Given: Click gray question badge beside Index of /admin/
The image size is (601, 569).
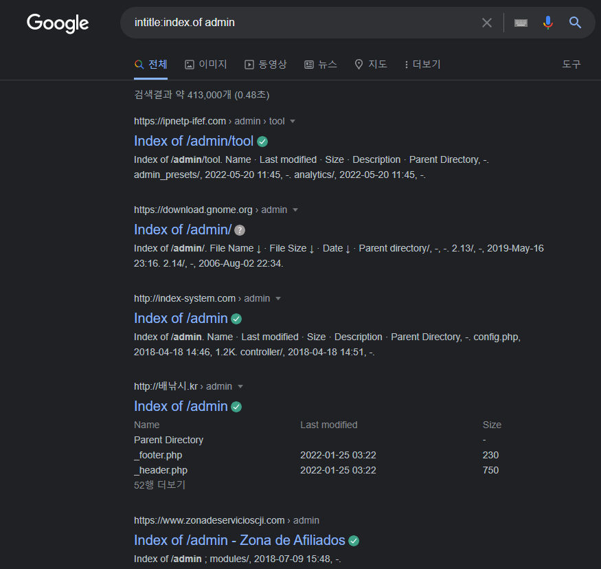Looking at the screenshot, I should click(x=240, y=230).
